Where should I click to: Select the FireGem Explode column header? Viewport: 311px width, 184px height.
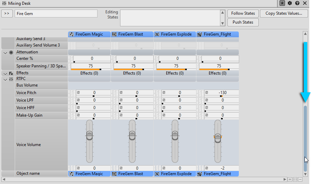coord(175,34)
